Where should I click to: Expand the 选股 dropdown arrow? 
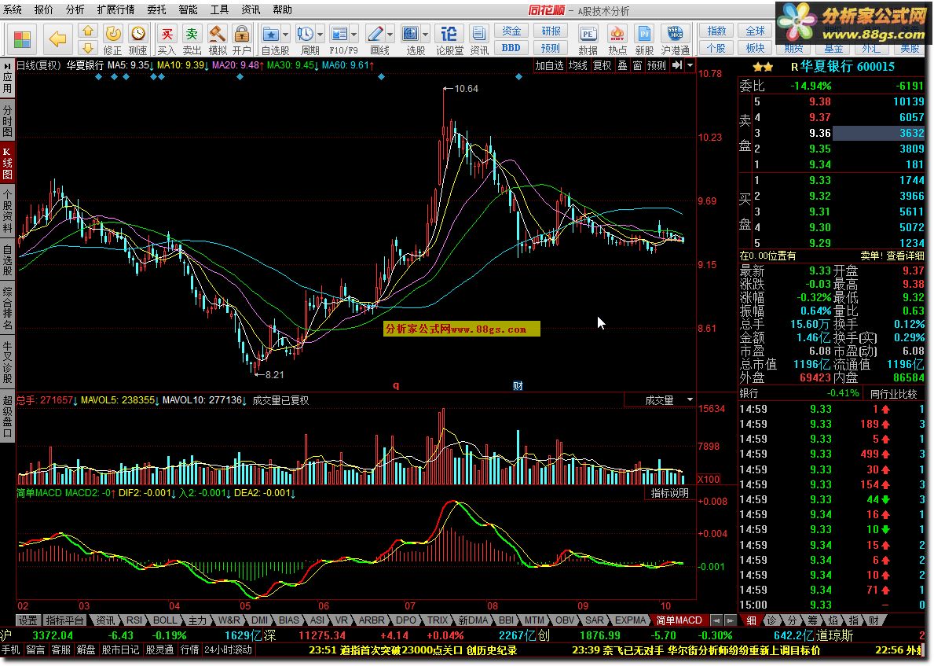pos(425,35)
